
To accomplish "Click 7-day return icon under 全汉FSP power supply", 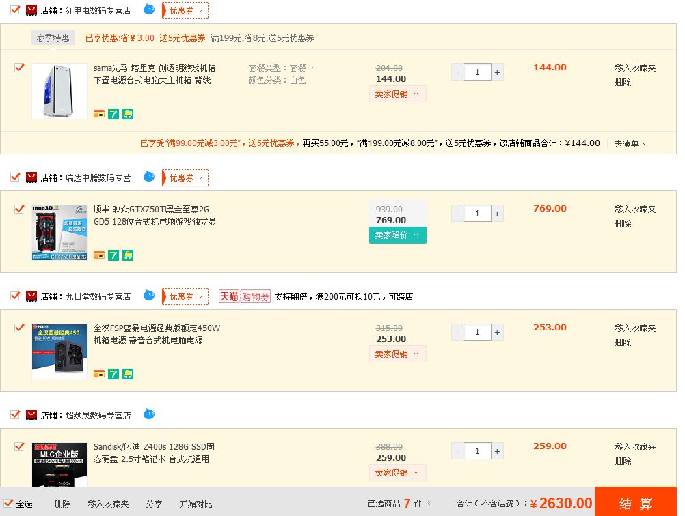I will click(113, 374).
